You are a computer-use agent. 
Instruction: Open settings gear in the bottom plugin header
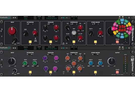pyautogui.click(x=133, y=48)
